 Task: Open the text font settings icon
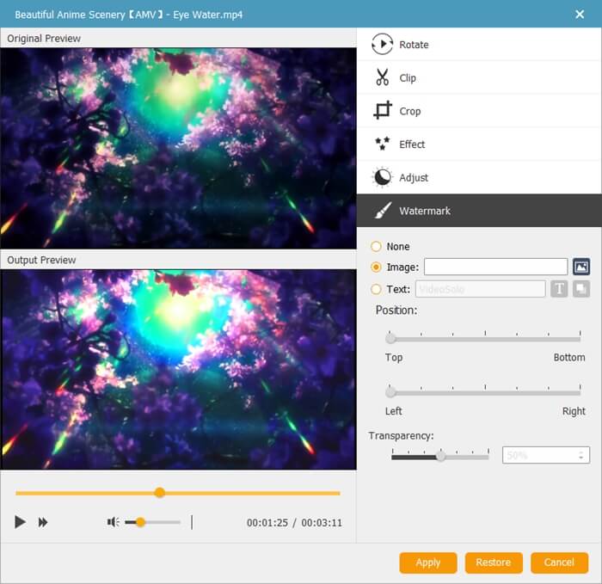pyautogui.click(x=559, y=289)
